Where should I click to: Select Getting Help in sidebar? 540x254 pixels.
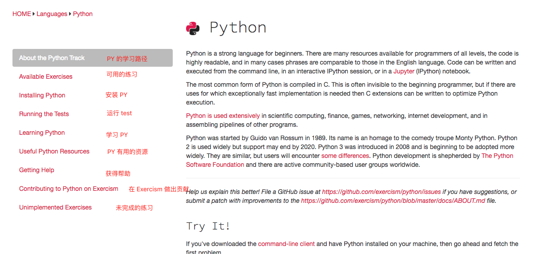(x=37, y=170)
